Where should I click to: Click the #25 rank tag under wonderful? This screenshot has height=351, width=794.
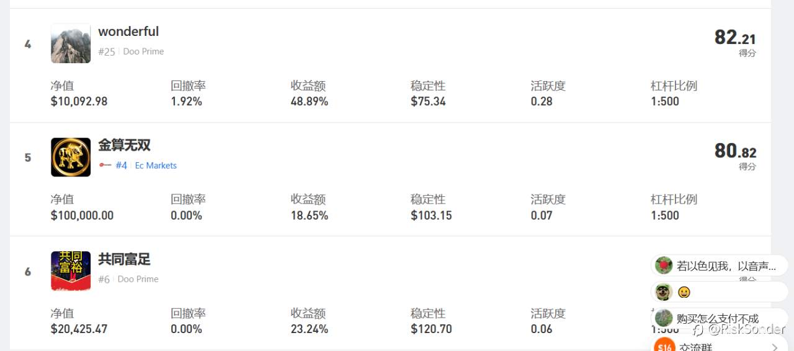coord(107,51)
